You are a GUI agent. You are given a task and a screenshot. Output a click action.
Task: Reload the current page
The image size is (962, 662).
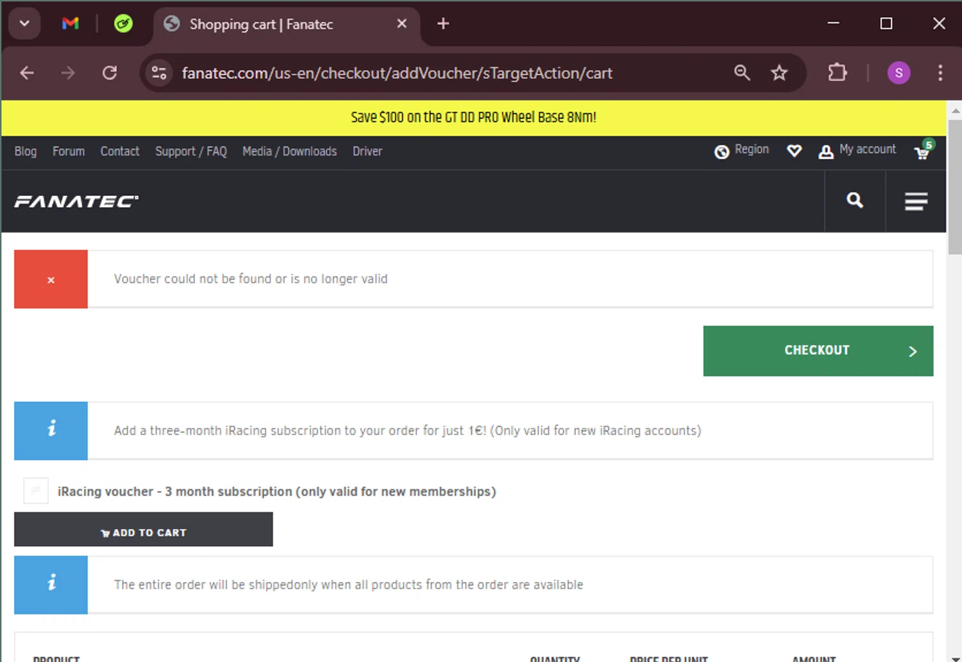point(110,73)
